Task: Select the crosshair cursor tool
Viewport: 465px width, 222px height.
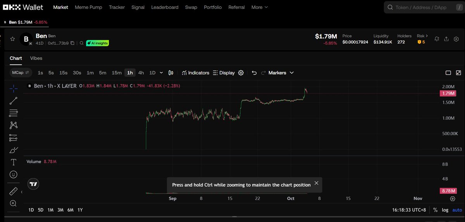Action: coord(14,89)
